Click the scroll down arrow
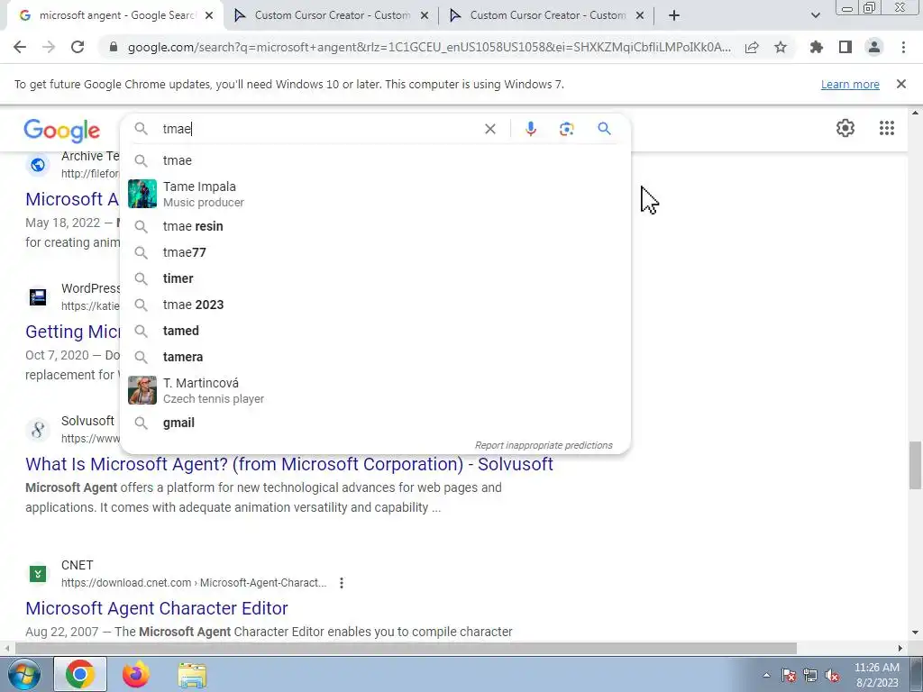The width and height of the screenshot is (923, 692). point(915,633)
